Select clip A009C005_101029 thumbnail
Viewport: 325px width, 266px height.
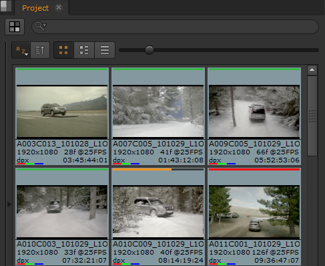(254, 112)
